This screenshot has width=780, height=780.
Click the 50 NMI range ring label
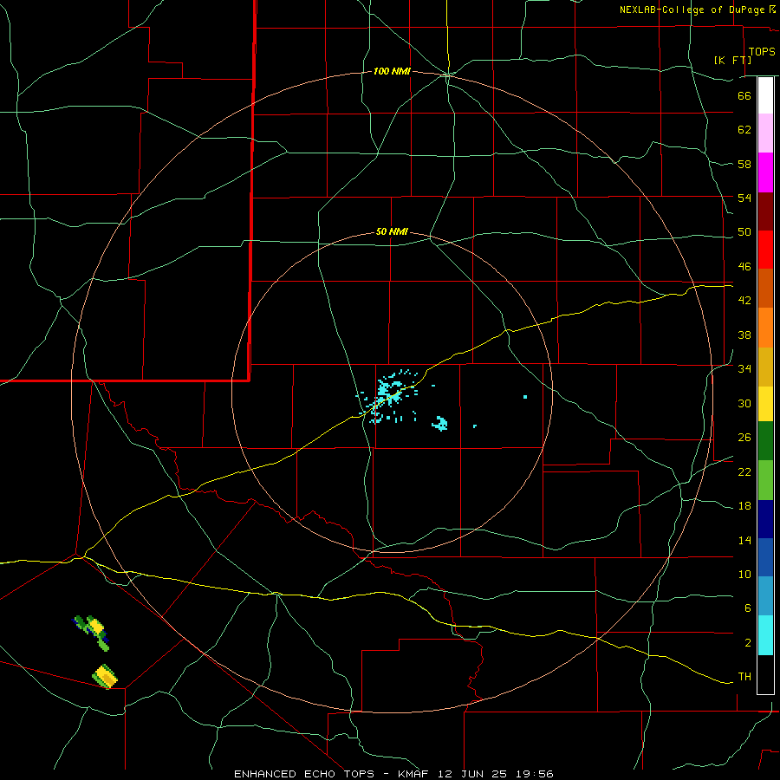(392, 231)
